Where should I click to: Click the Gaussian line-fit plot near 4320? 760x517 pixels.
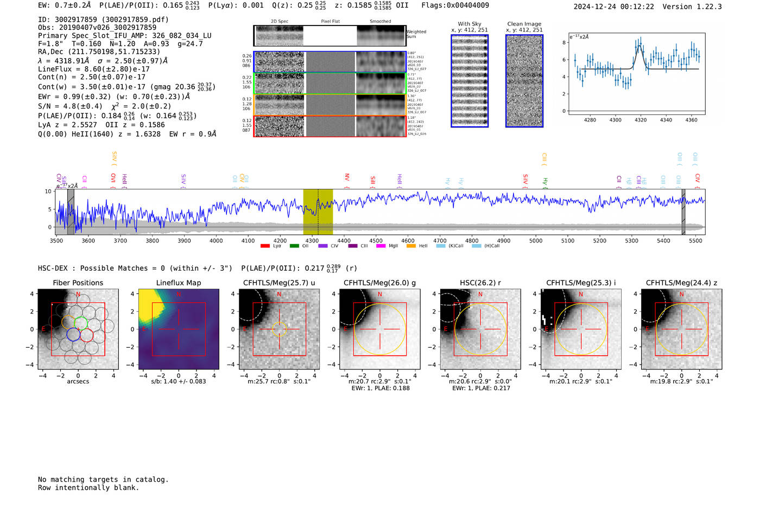tap(636, 74)
